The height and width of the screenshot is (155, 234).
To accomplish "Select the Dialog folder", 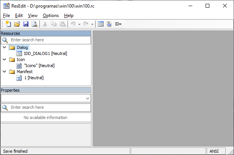I will tap(22, 47).
